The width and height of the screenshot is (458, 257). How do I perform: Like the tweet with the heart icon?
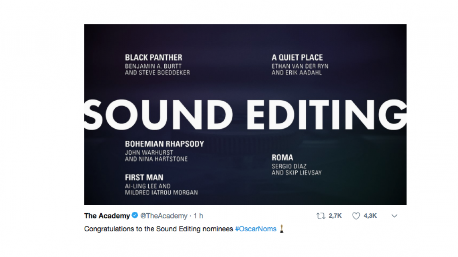click(356, 216)
